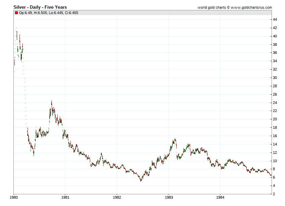Click the 1984 x-axis label
This screenshot has width=285, height=206.
click(x=220, y=197)
